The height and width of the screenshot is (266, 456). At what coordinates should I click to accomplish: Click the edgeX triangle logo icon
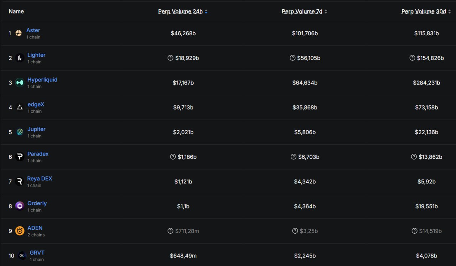20,107
